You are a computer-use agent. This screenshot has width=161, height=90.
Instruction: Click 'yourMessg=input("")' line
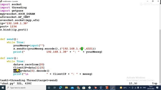[x=29, y=45]
